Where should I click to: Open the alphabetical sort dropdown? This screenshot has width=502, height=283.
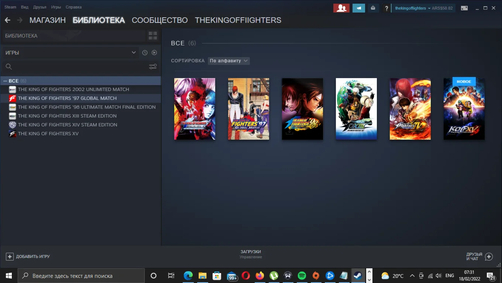tap(229, 61)
